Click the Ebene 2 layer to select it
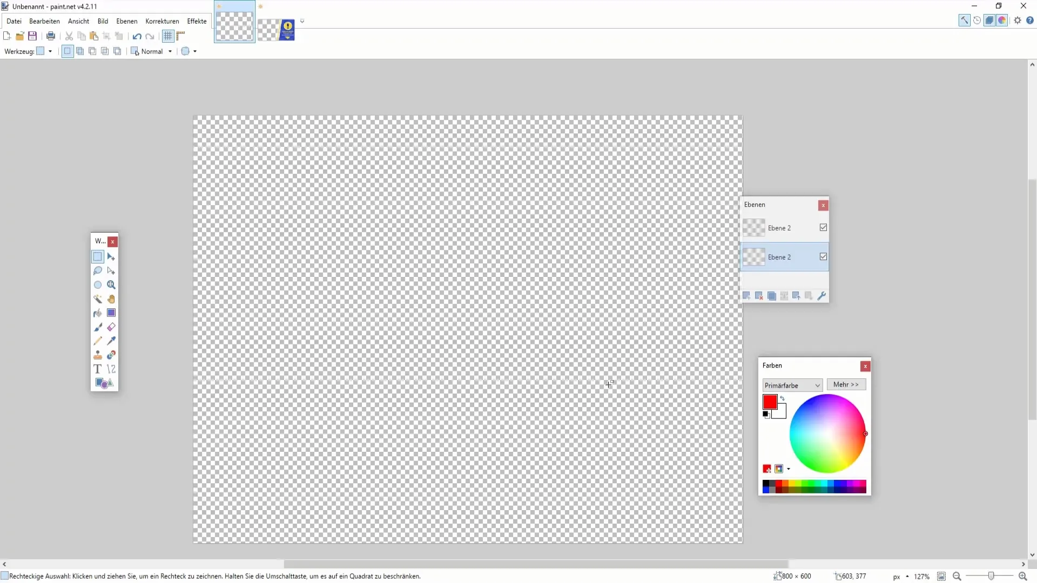Viewport: 1037px width, 583px height. [x=779, y=227]
